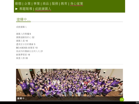The image size is (139, 104).
Task: Select the 身心家業 menu item
Action: (x=77, y=4)
